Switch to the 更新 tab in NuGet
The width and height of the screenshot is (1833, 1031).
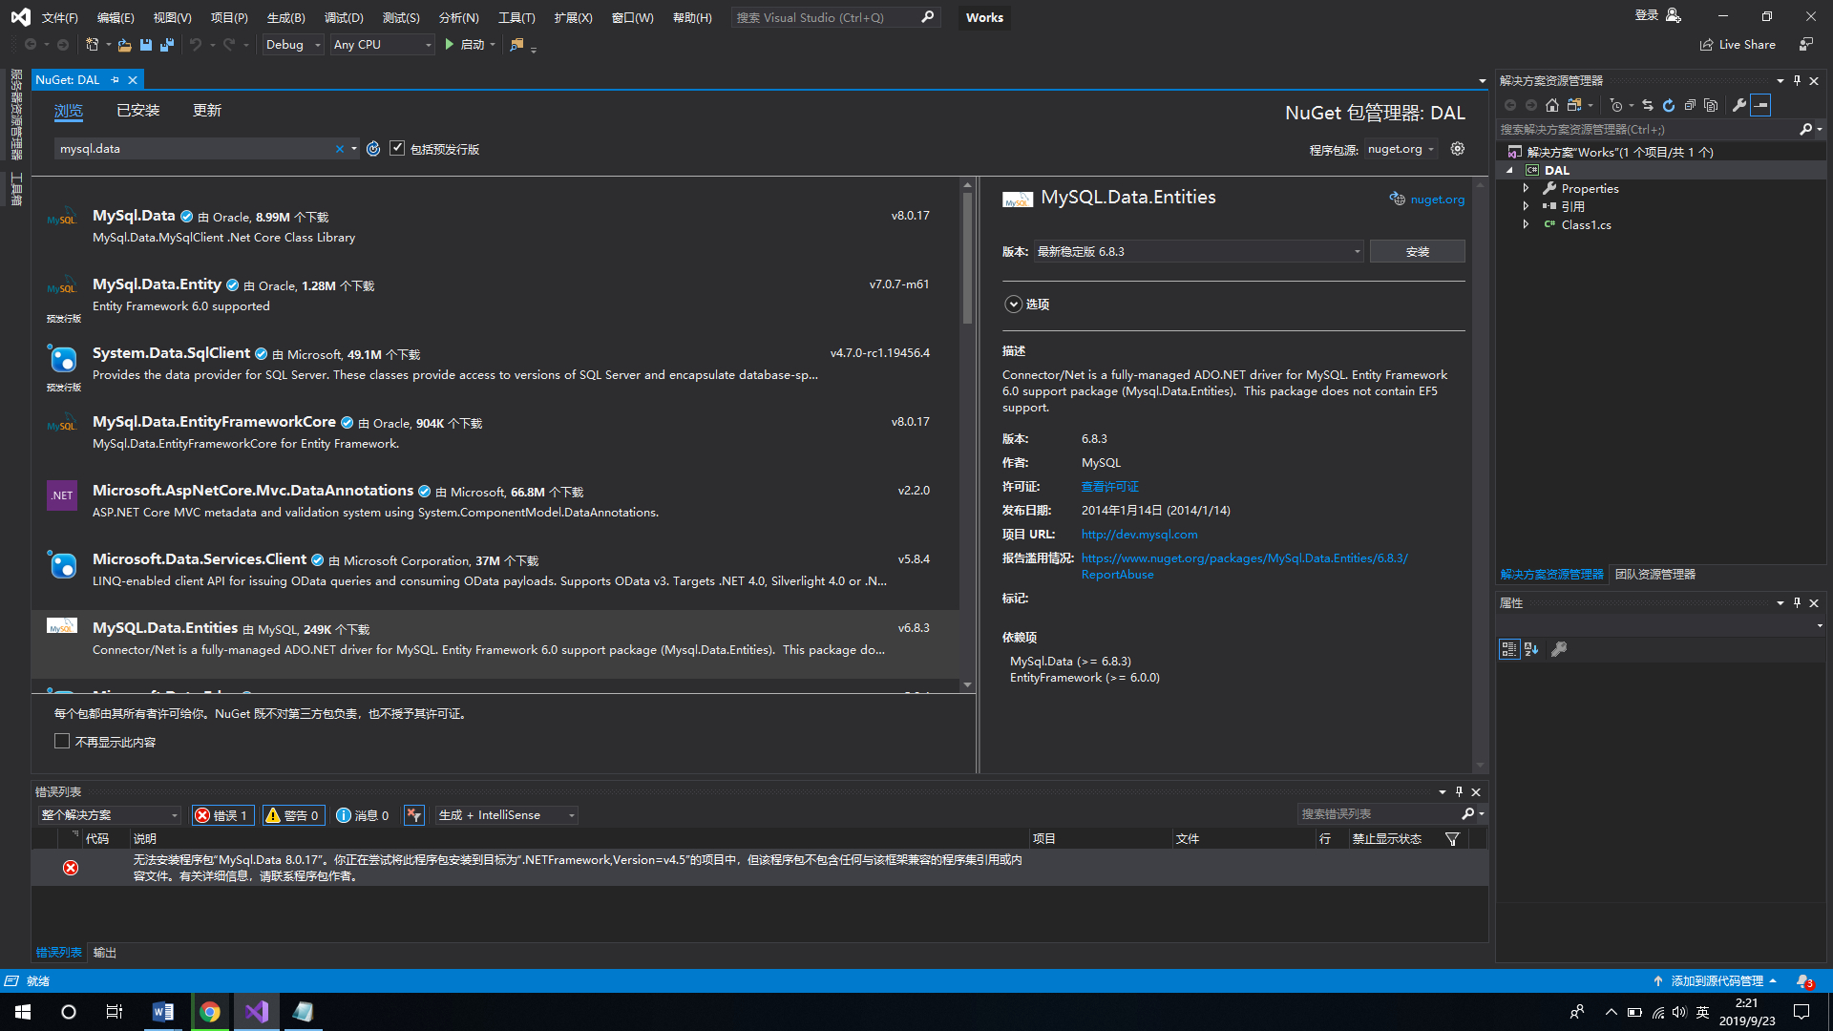[x=207, y=111]
